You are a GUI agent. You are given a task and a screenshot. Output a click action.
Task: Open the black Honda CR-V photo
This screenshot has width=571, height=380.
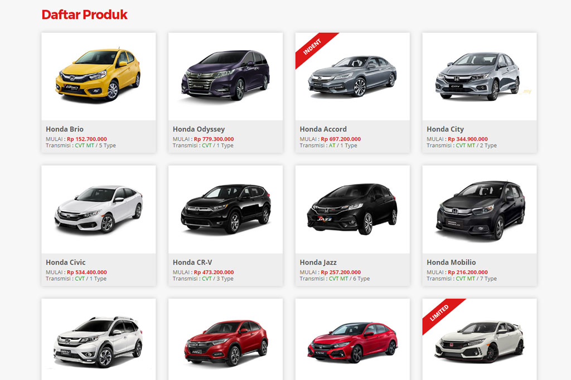pyautogui.click(x=226, y=210)
